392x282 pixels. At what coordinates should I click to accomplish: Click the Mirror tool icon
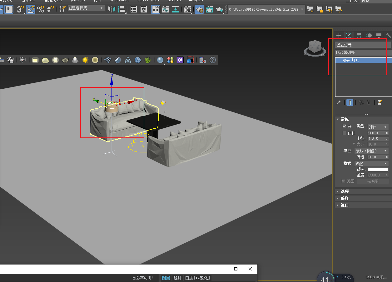coord(112,9)
